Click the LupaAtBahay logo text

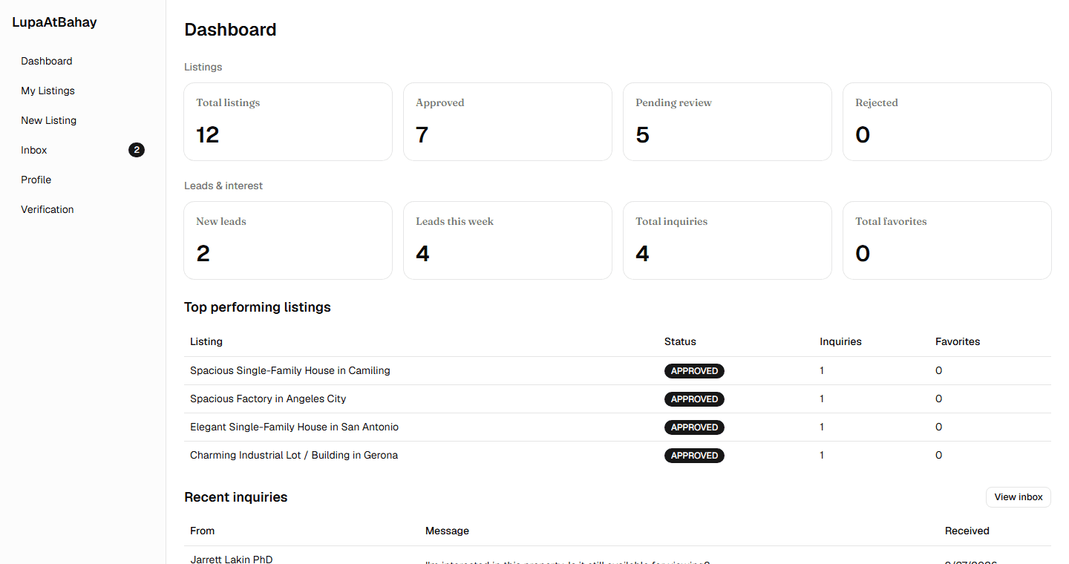54,22
